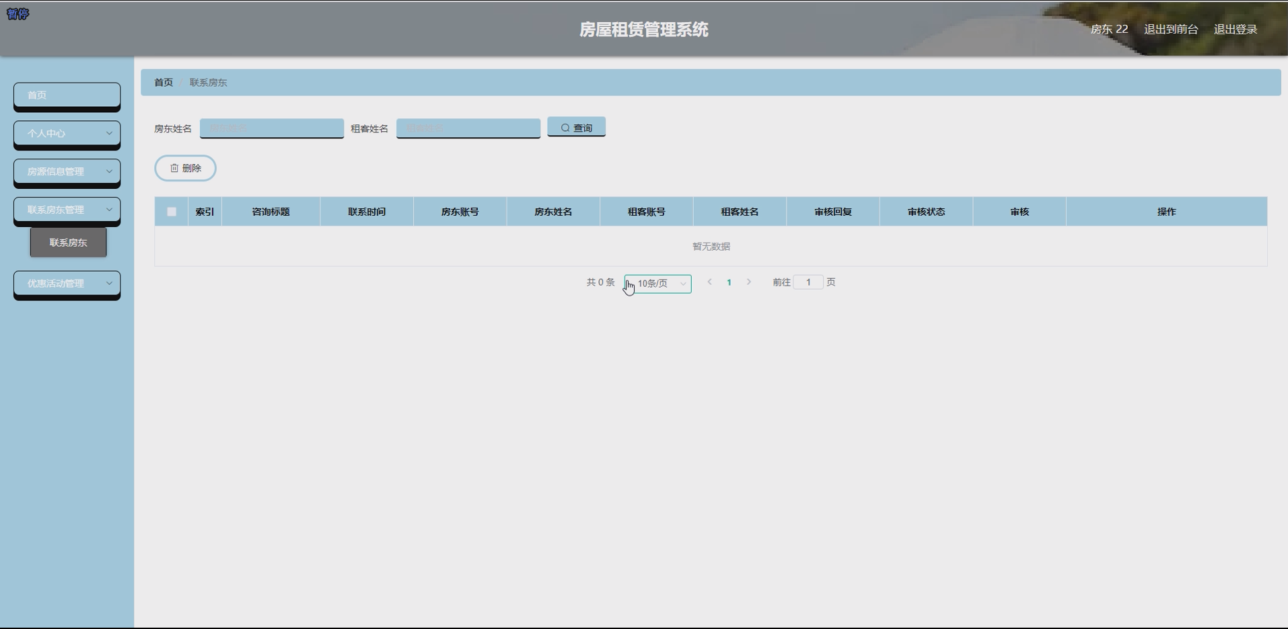Click the trash icon on 删除 button
Viewport: 1288px width, 629px height.
pos(174,168)
